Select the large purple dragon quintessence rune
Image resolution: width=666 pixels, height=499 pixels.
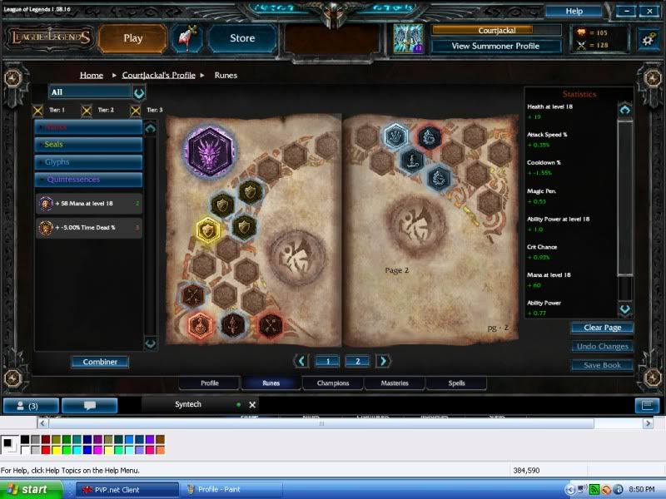tap(210, 151)
